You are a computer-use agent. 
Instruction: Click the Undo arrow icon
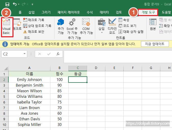click(x=15, y=4)
